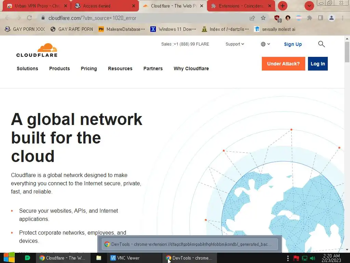The image size is (350, 263).
Task: Click the site lock icon in address bar
Action: pos(43,18)
